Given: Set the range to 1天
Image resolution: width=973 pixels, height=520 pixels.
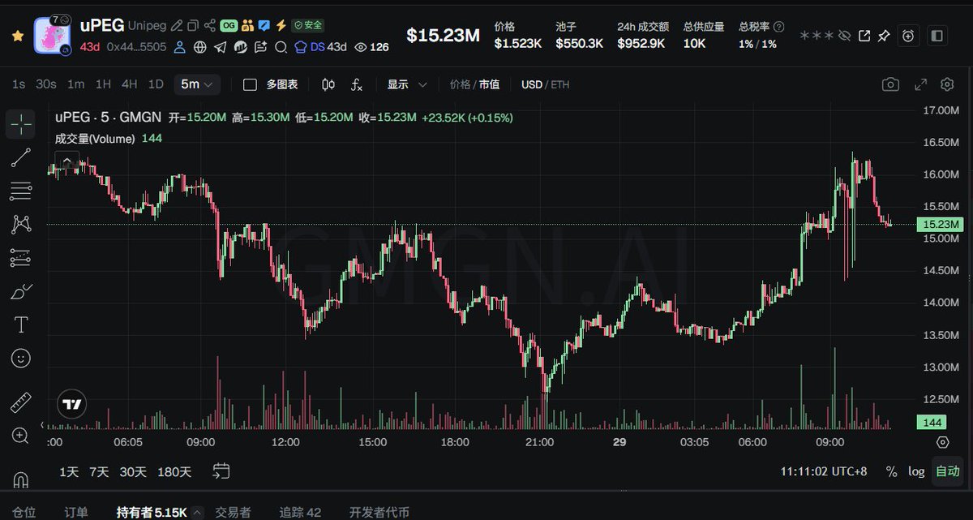Looking at the screenshot, I should [70, 471].
